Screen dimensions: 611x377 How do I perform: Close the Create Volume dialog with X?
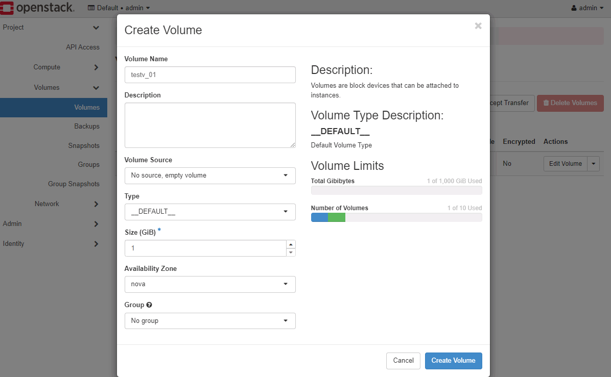(478, 26)
